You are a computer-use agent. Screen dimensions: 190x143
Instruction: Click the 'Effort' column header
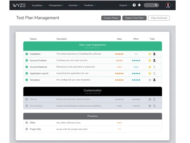[x=136, y=39]
